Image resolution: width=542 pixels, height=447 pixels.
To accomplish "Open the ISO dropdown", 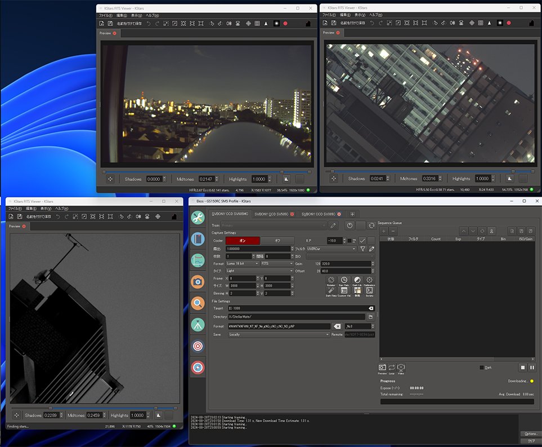I will click(340, 256).
